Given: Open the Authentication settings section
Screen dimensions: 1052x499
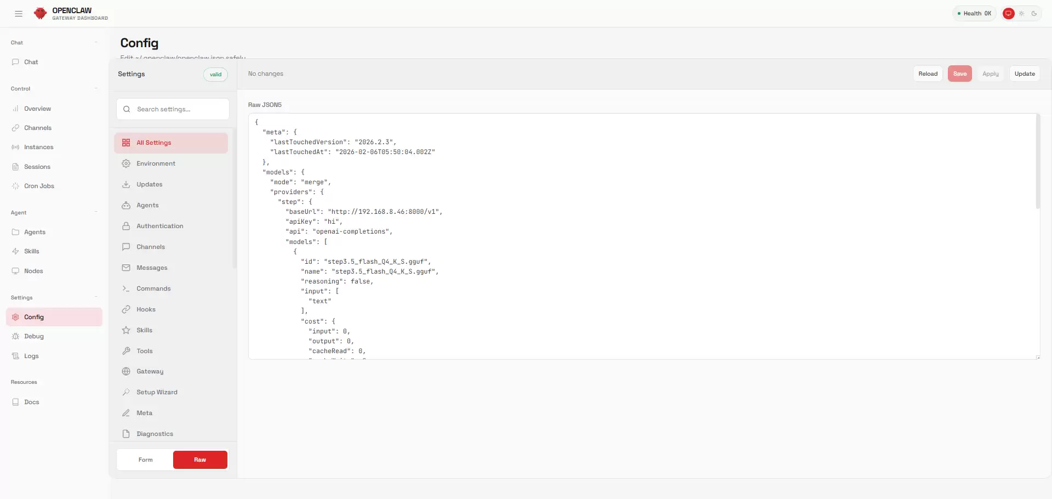Looking at the screenshot, I should 159,226.
